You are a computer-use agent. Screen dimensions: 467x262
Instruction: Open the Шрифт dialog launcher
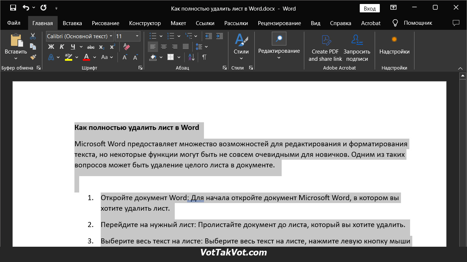coord(140,68)
